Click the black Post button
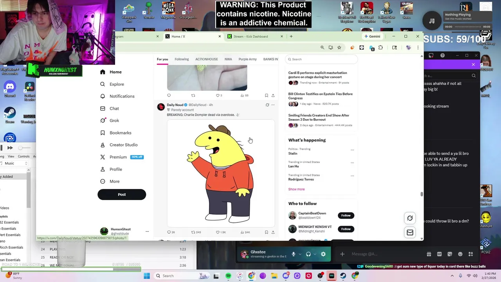This screenshot has width=501, height=282. coord(122,195)
